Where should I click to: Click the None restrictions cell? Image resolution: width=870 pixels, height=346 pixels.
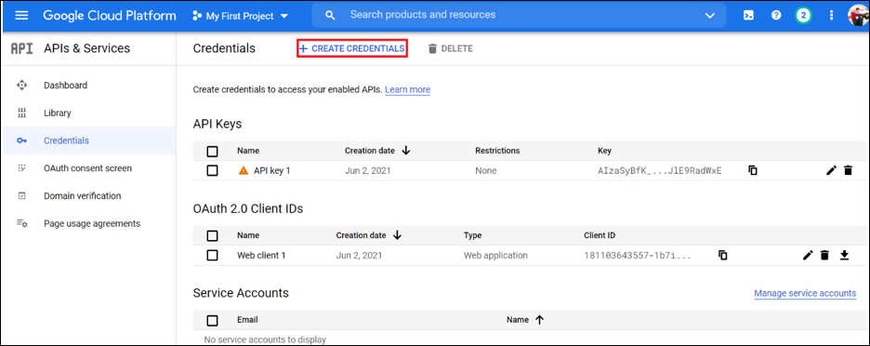[x=485, y=170]
